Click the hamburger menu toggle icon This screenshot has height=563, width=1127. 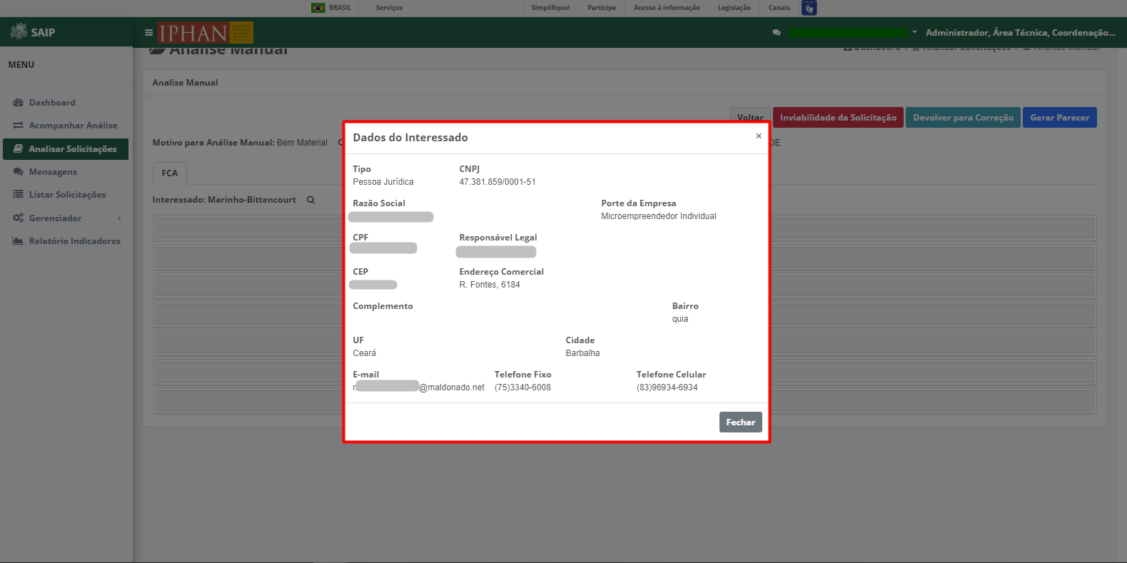[x=148, y=33]
